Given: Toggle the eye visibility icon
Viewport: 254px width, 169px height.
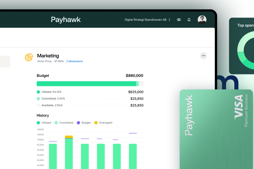Looking at the screenshot, I should 179,20.
